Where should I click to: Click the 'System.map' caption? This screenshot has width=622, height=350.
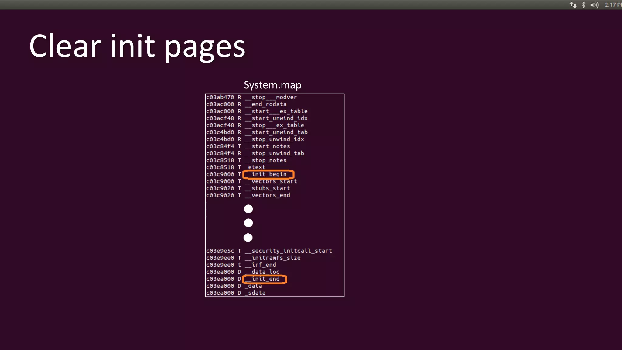pos(273,85)
